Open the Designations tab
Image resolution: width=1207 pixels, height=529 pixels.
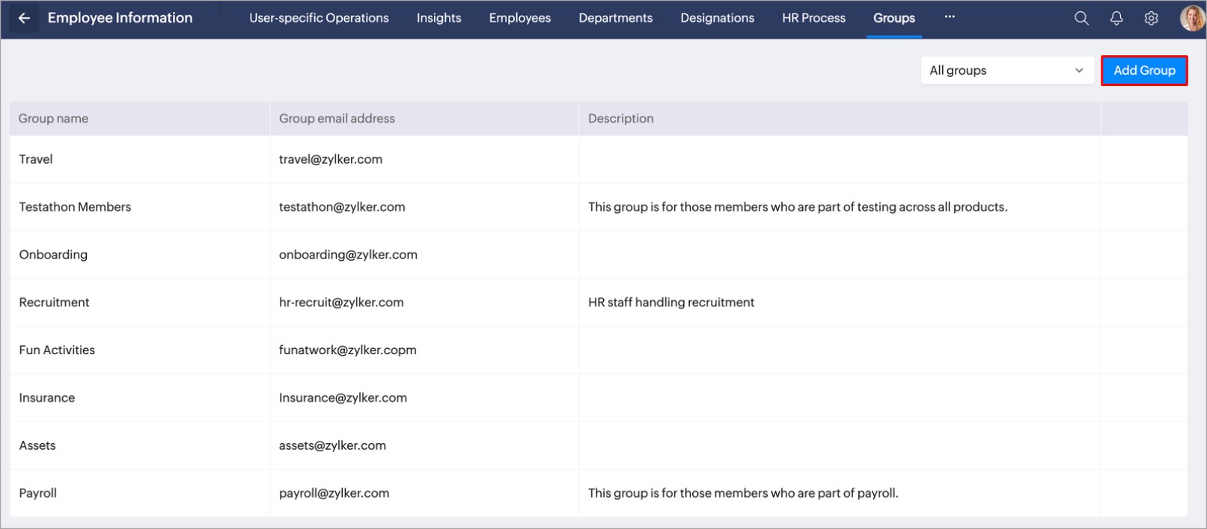click(x=717, y=18)
